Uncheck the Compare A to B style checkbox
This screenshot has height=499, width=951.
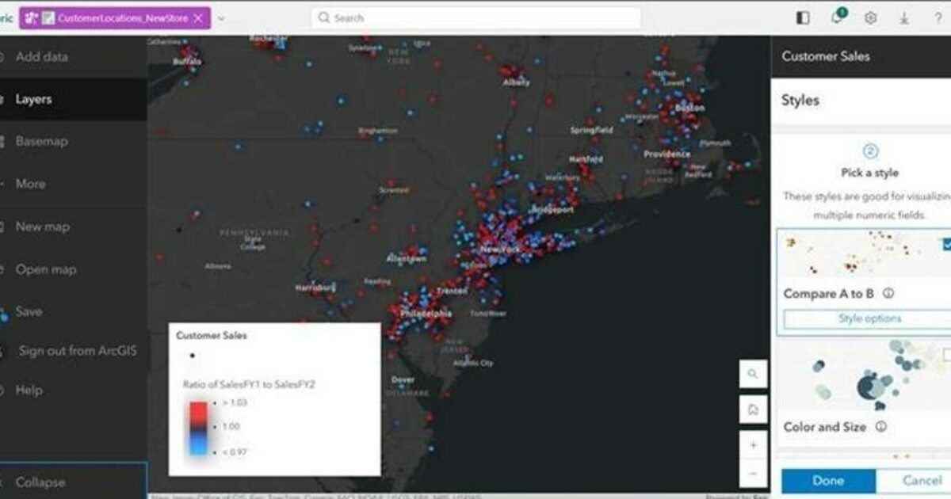click(946, 245)
